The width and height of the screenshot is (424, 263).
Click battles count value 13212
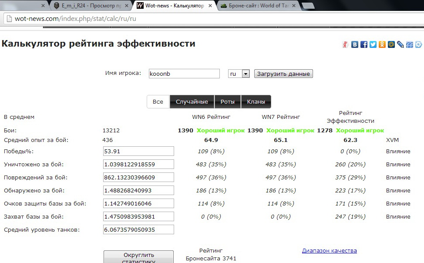(x=111, y=131)
